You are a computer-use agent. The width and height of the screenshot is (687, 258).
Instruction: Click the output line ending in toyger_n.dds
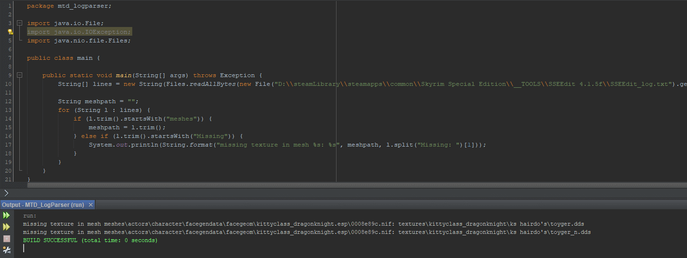307,232
